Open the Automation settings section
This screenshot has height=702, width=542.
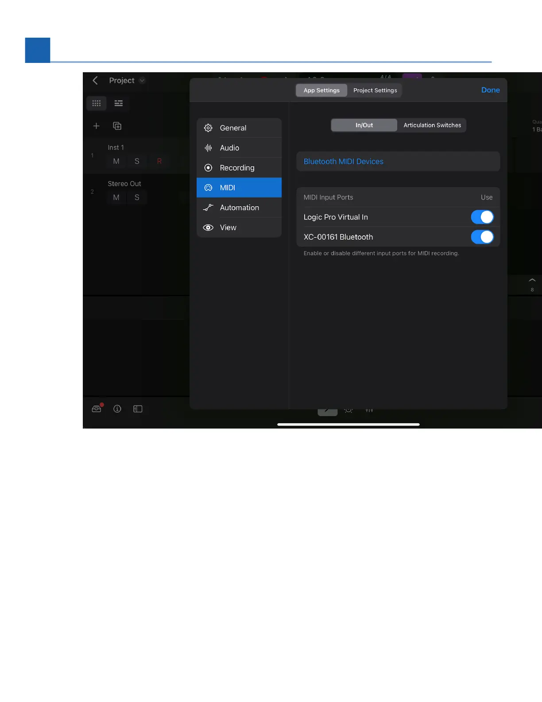239,208
